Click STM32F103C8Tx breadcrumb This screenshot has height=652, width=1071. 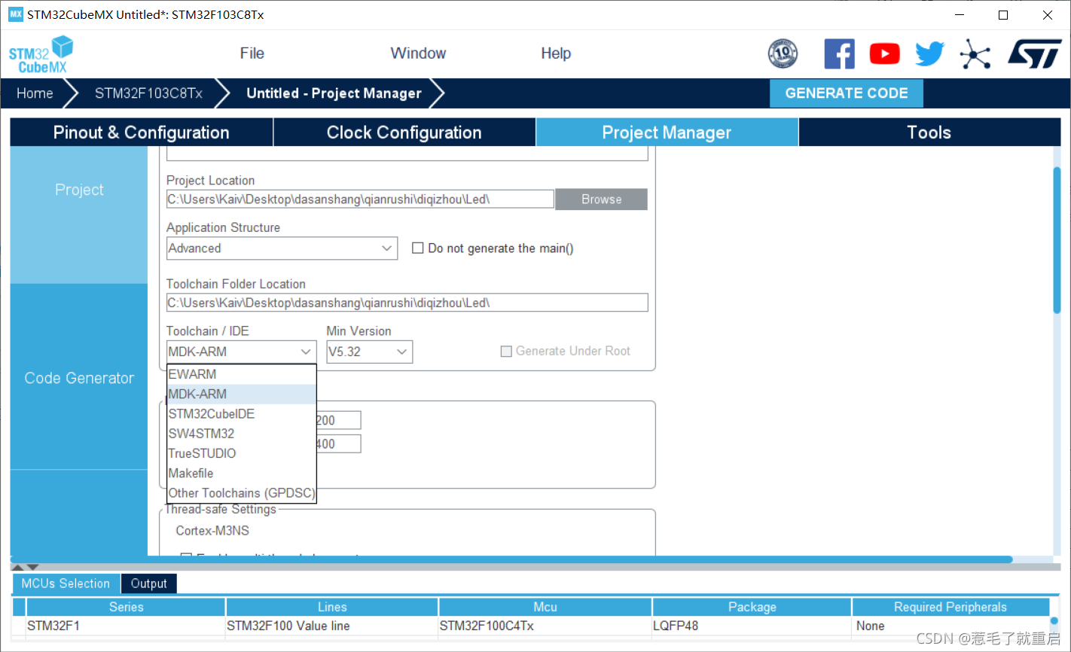coord(148,93)
